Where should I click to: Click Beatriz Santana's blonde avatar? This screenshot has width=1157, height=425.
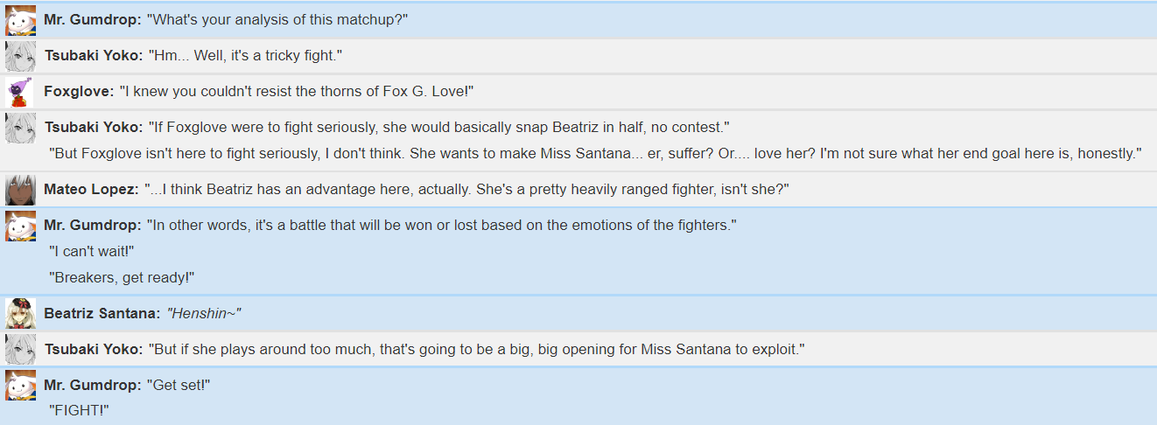pos(21,313)
